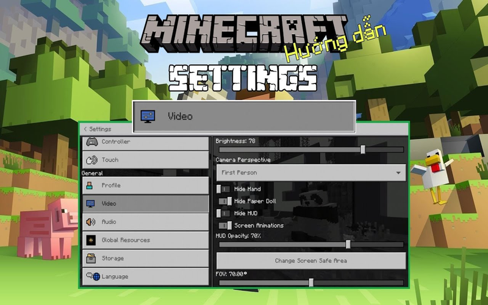Toggle the Screen Animations switch
488x305 pixels.
click(x=224, y=225)
